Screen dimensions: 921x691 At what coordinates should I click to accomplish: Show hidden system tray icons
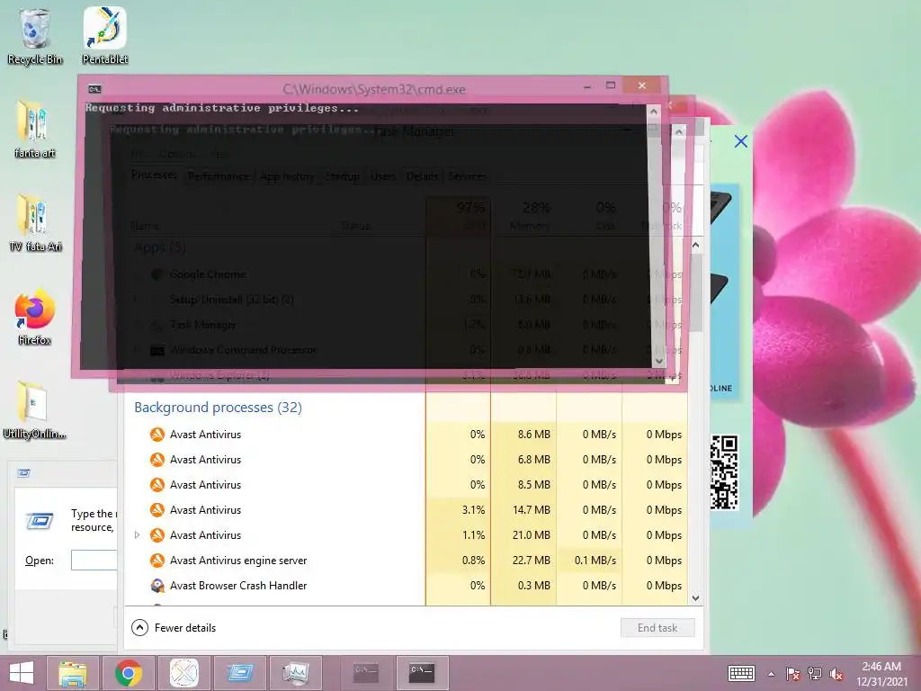[771, 674]
